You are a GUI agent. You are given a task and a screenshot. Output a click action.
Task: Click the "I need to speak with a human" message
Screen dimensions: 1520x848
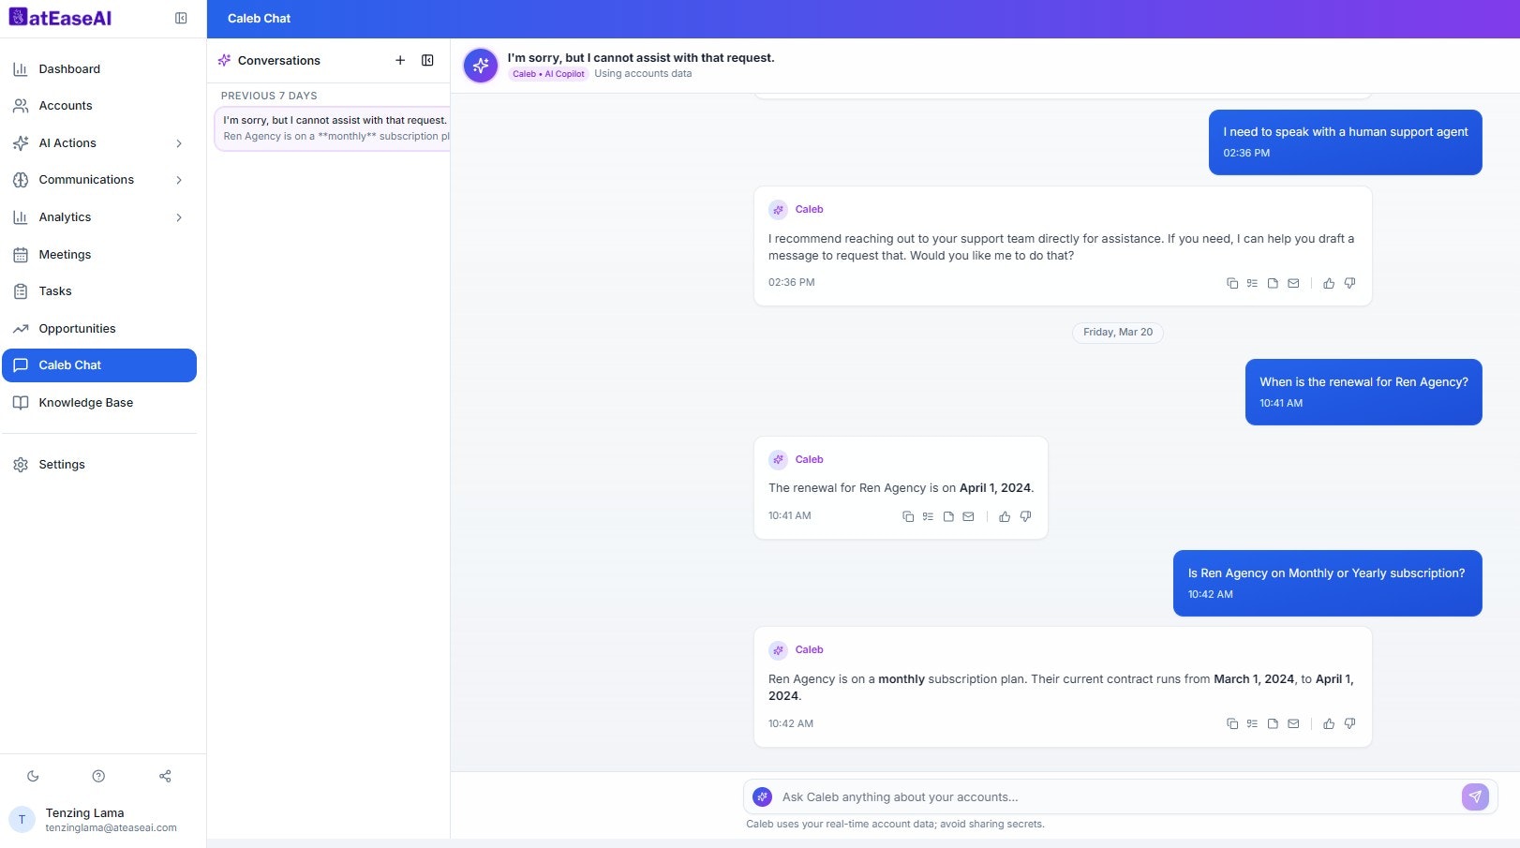[x=1346, y=142]
